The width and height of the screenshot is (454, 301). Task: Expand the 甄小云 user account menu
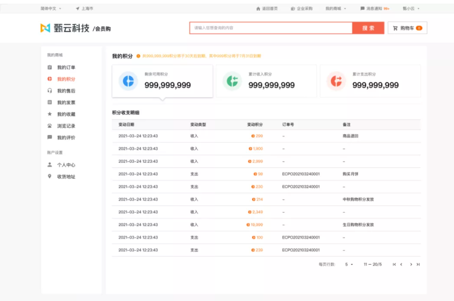point(411,9)
